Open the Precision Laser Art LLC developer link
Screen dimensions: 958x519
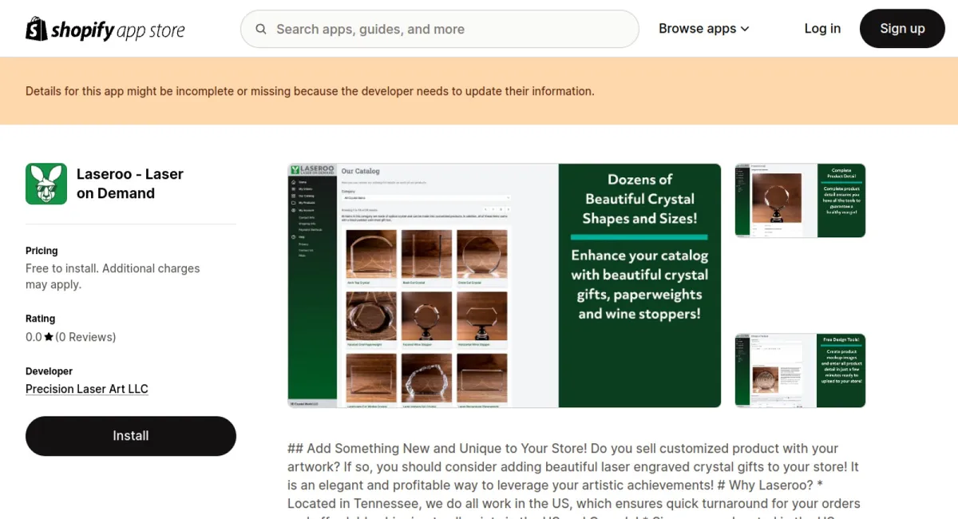tap(87, 389)
